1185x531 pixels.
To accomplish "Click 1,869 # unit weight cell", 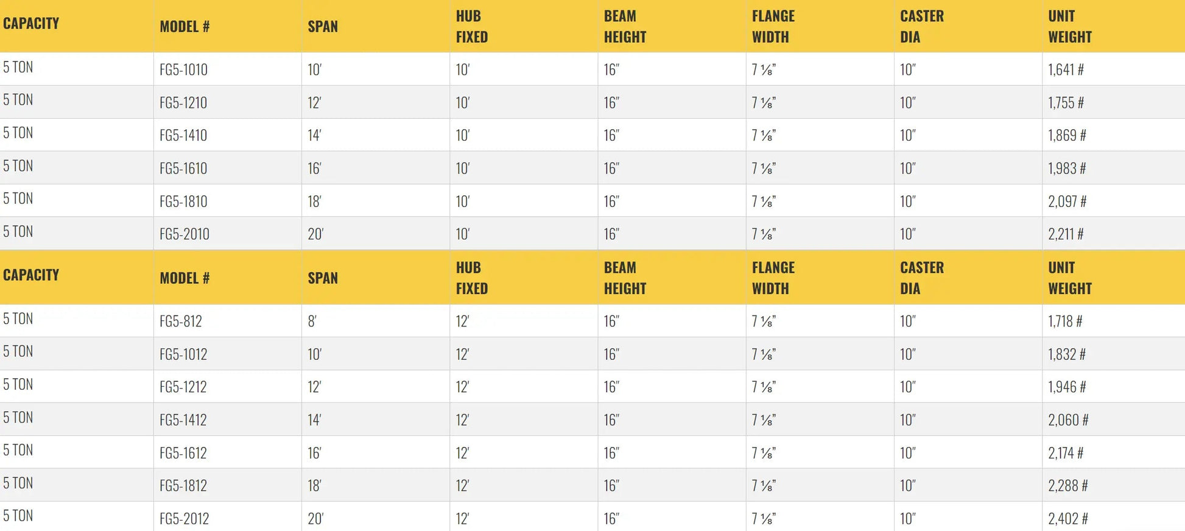I will pyautogui.click(x=1067, y=136).
